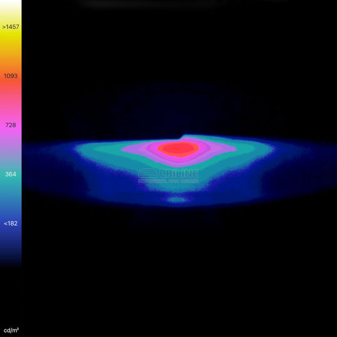
Task: Click the '>1457' scale label
Action: click(11, 27)
